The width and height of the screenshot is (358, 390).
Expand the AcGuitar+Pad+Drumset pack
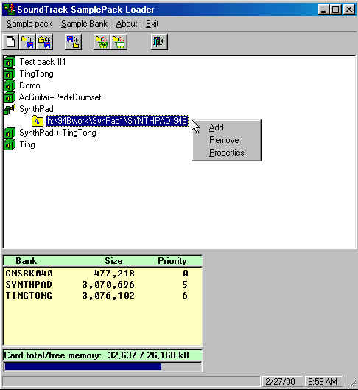click(x=10, y=97)
